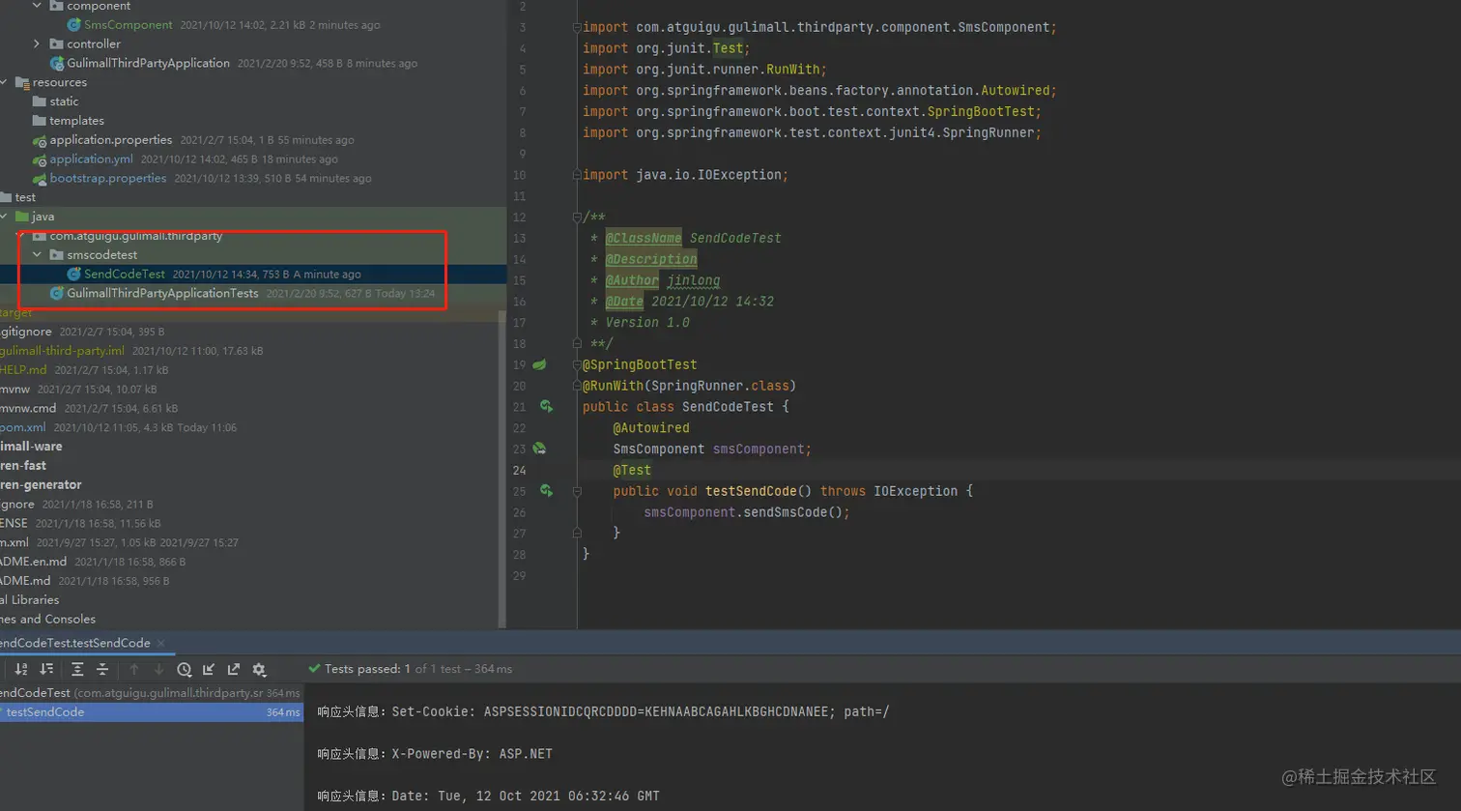Click the resources folder icon
The width and height of the screenshot is (1461, 811).
[22, 83]
